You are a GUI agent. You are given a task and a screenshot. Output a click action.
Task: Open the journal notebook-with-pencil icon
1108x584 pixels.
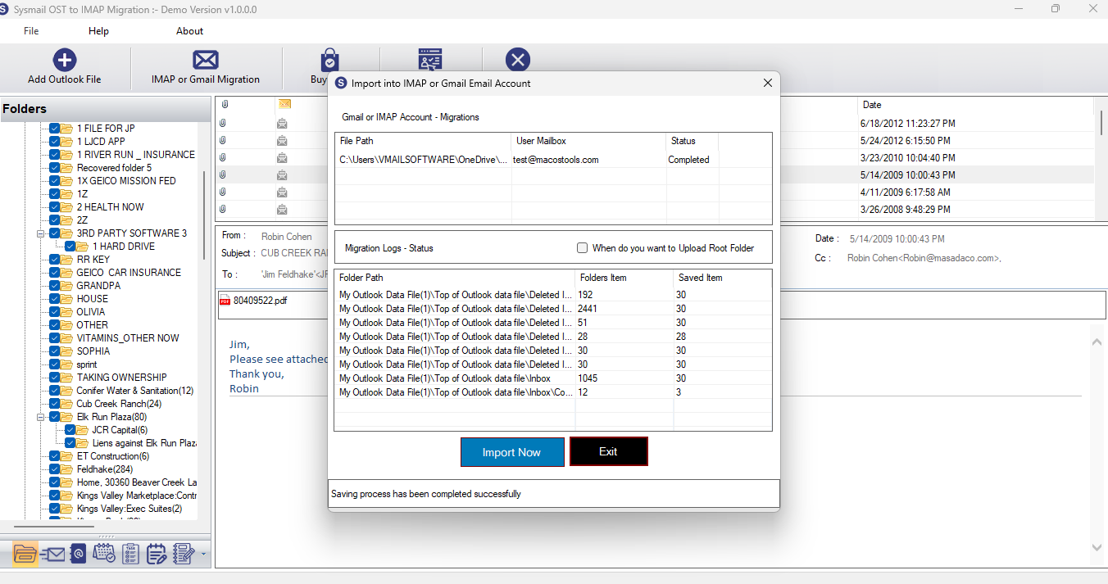click(x=184, y=555)
